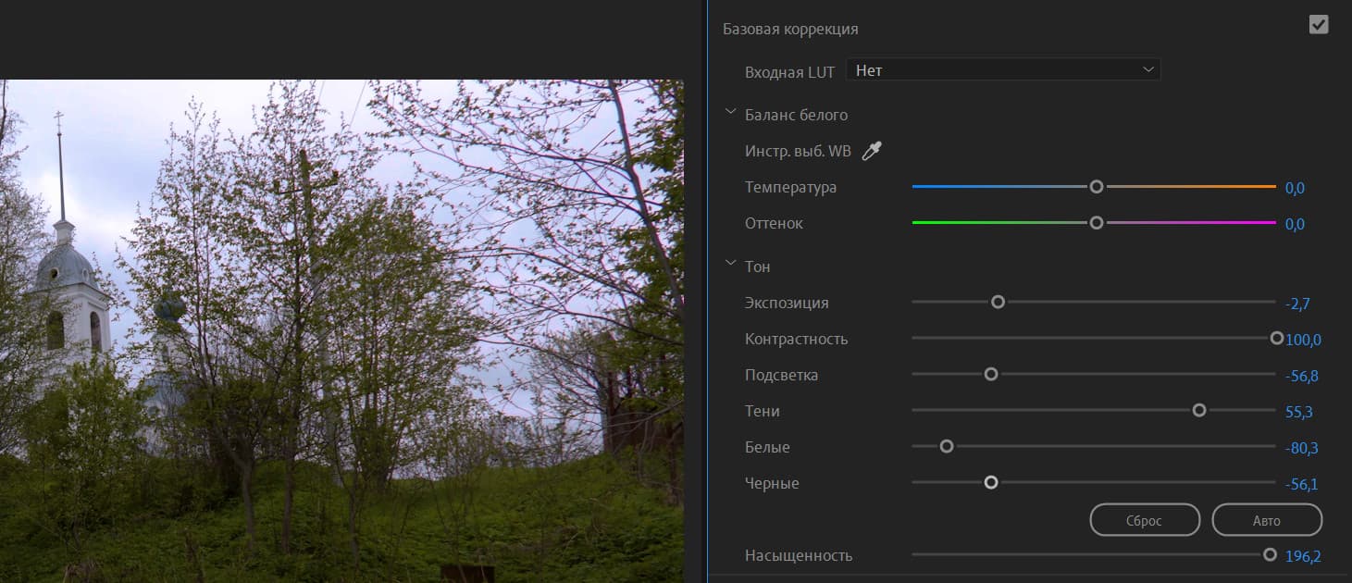Click the Насыщенность value 196,2
Image resolution: width=1352 pixels, height=583 pixels.
pos(1304,556)
